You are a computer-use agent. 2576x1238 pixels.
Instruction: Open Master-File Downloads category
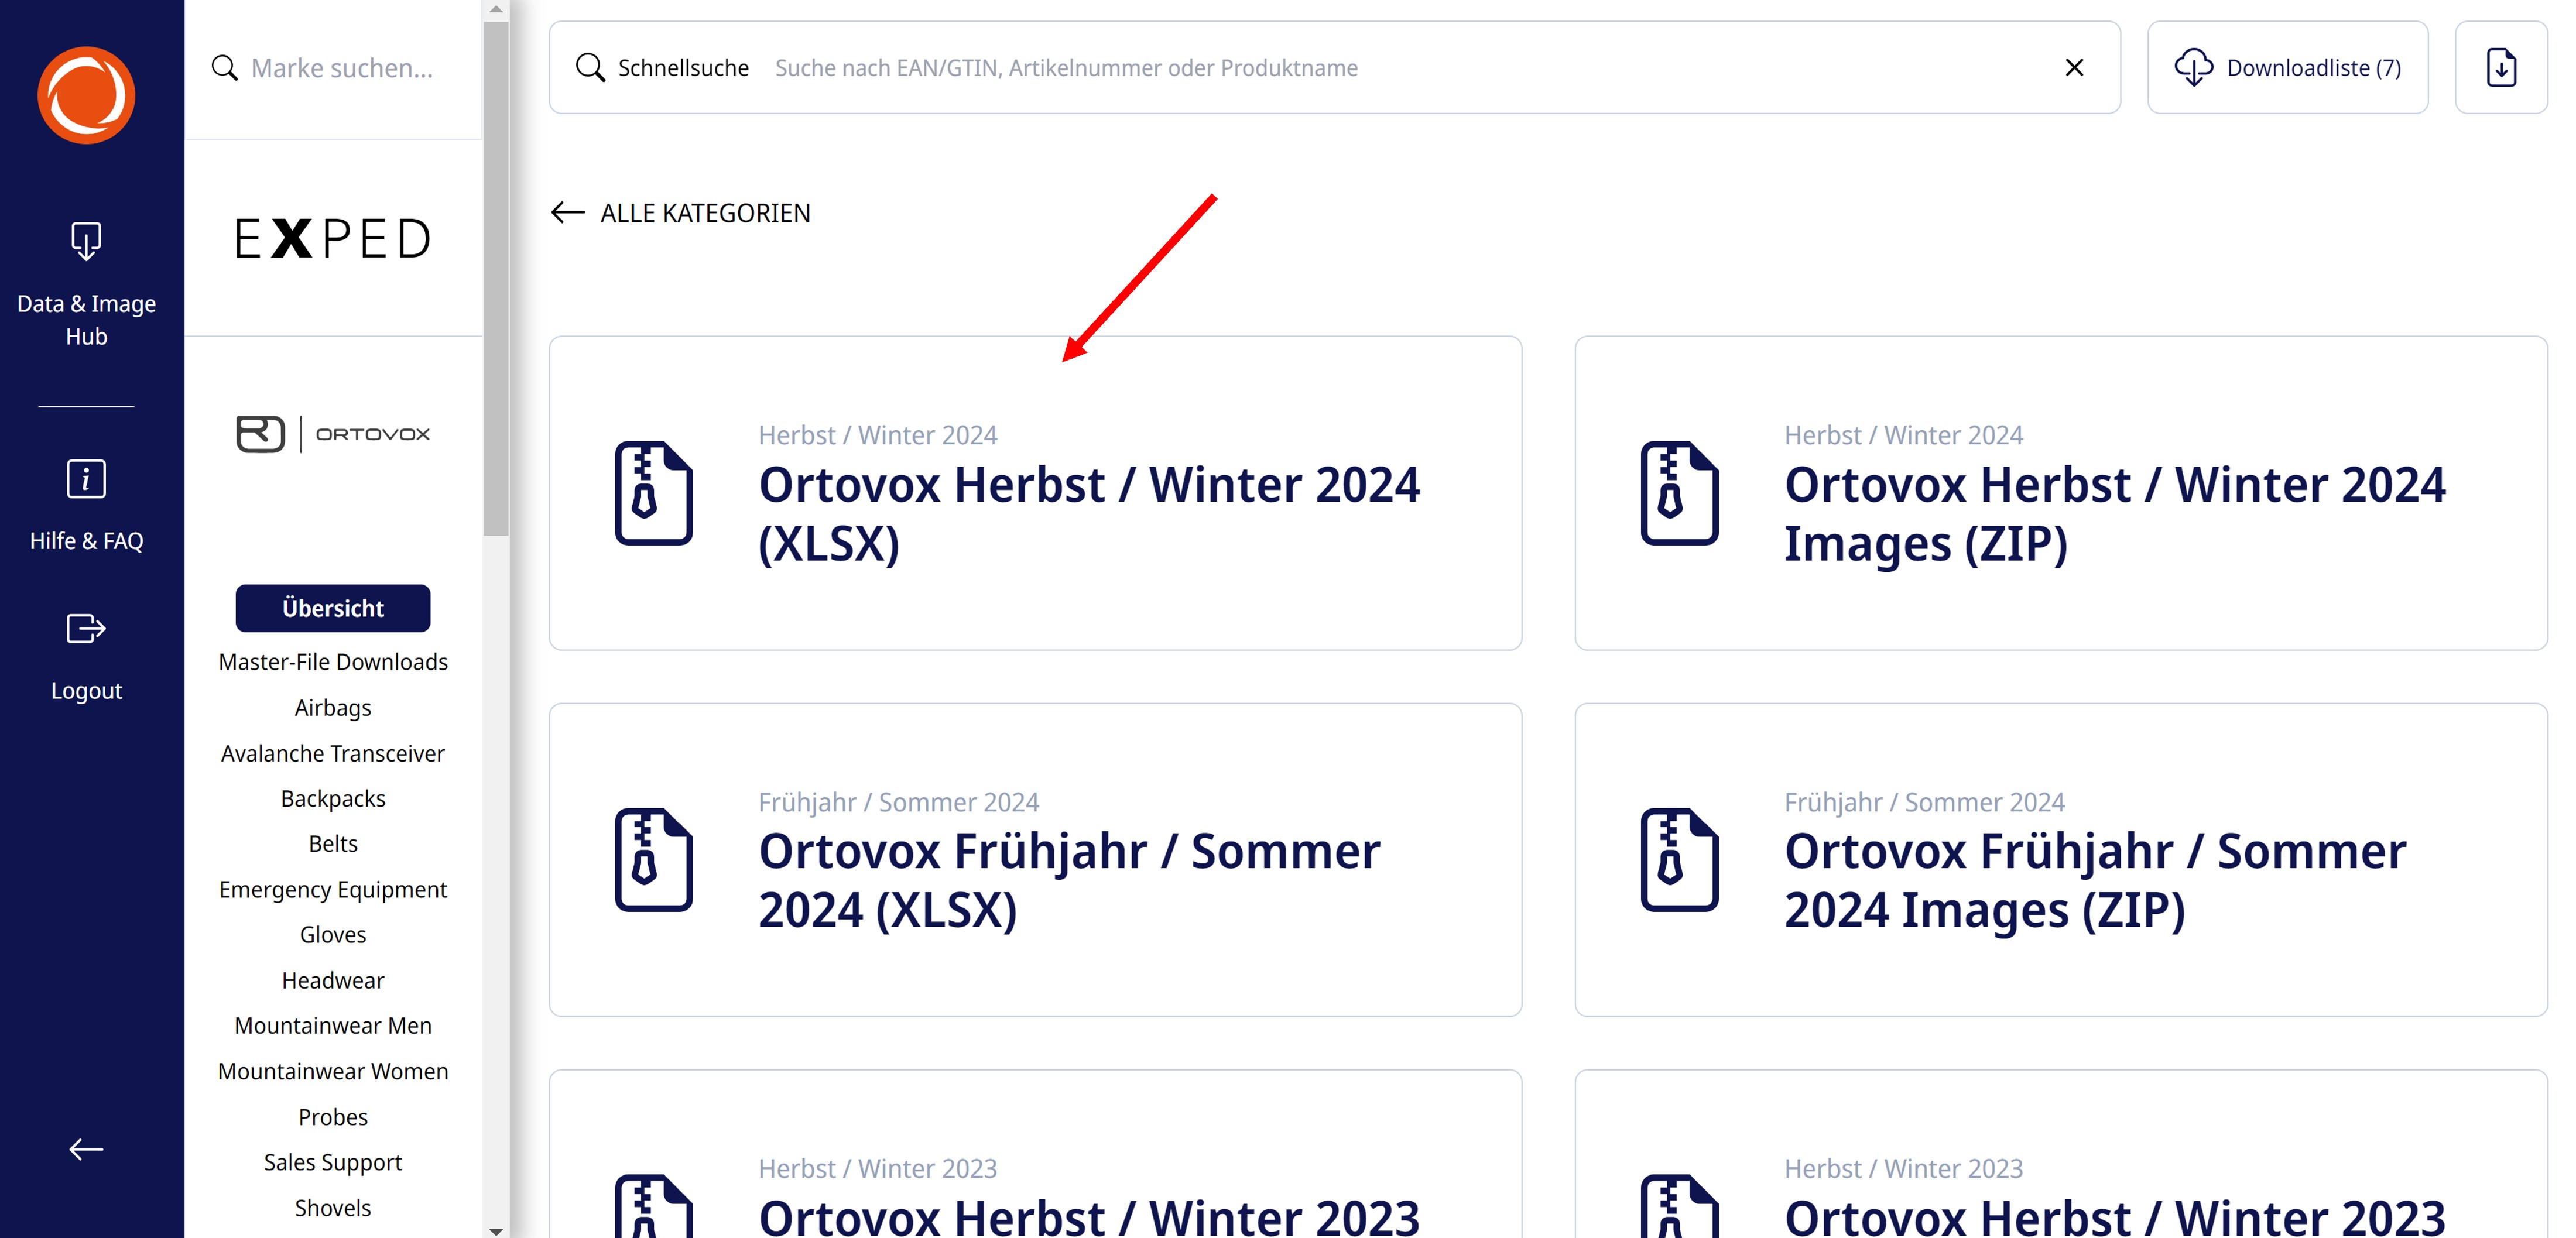pyautogui.click(x=333, y=662)
